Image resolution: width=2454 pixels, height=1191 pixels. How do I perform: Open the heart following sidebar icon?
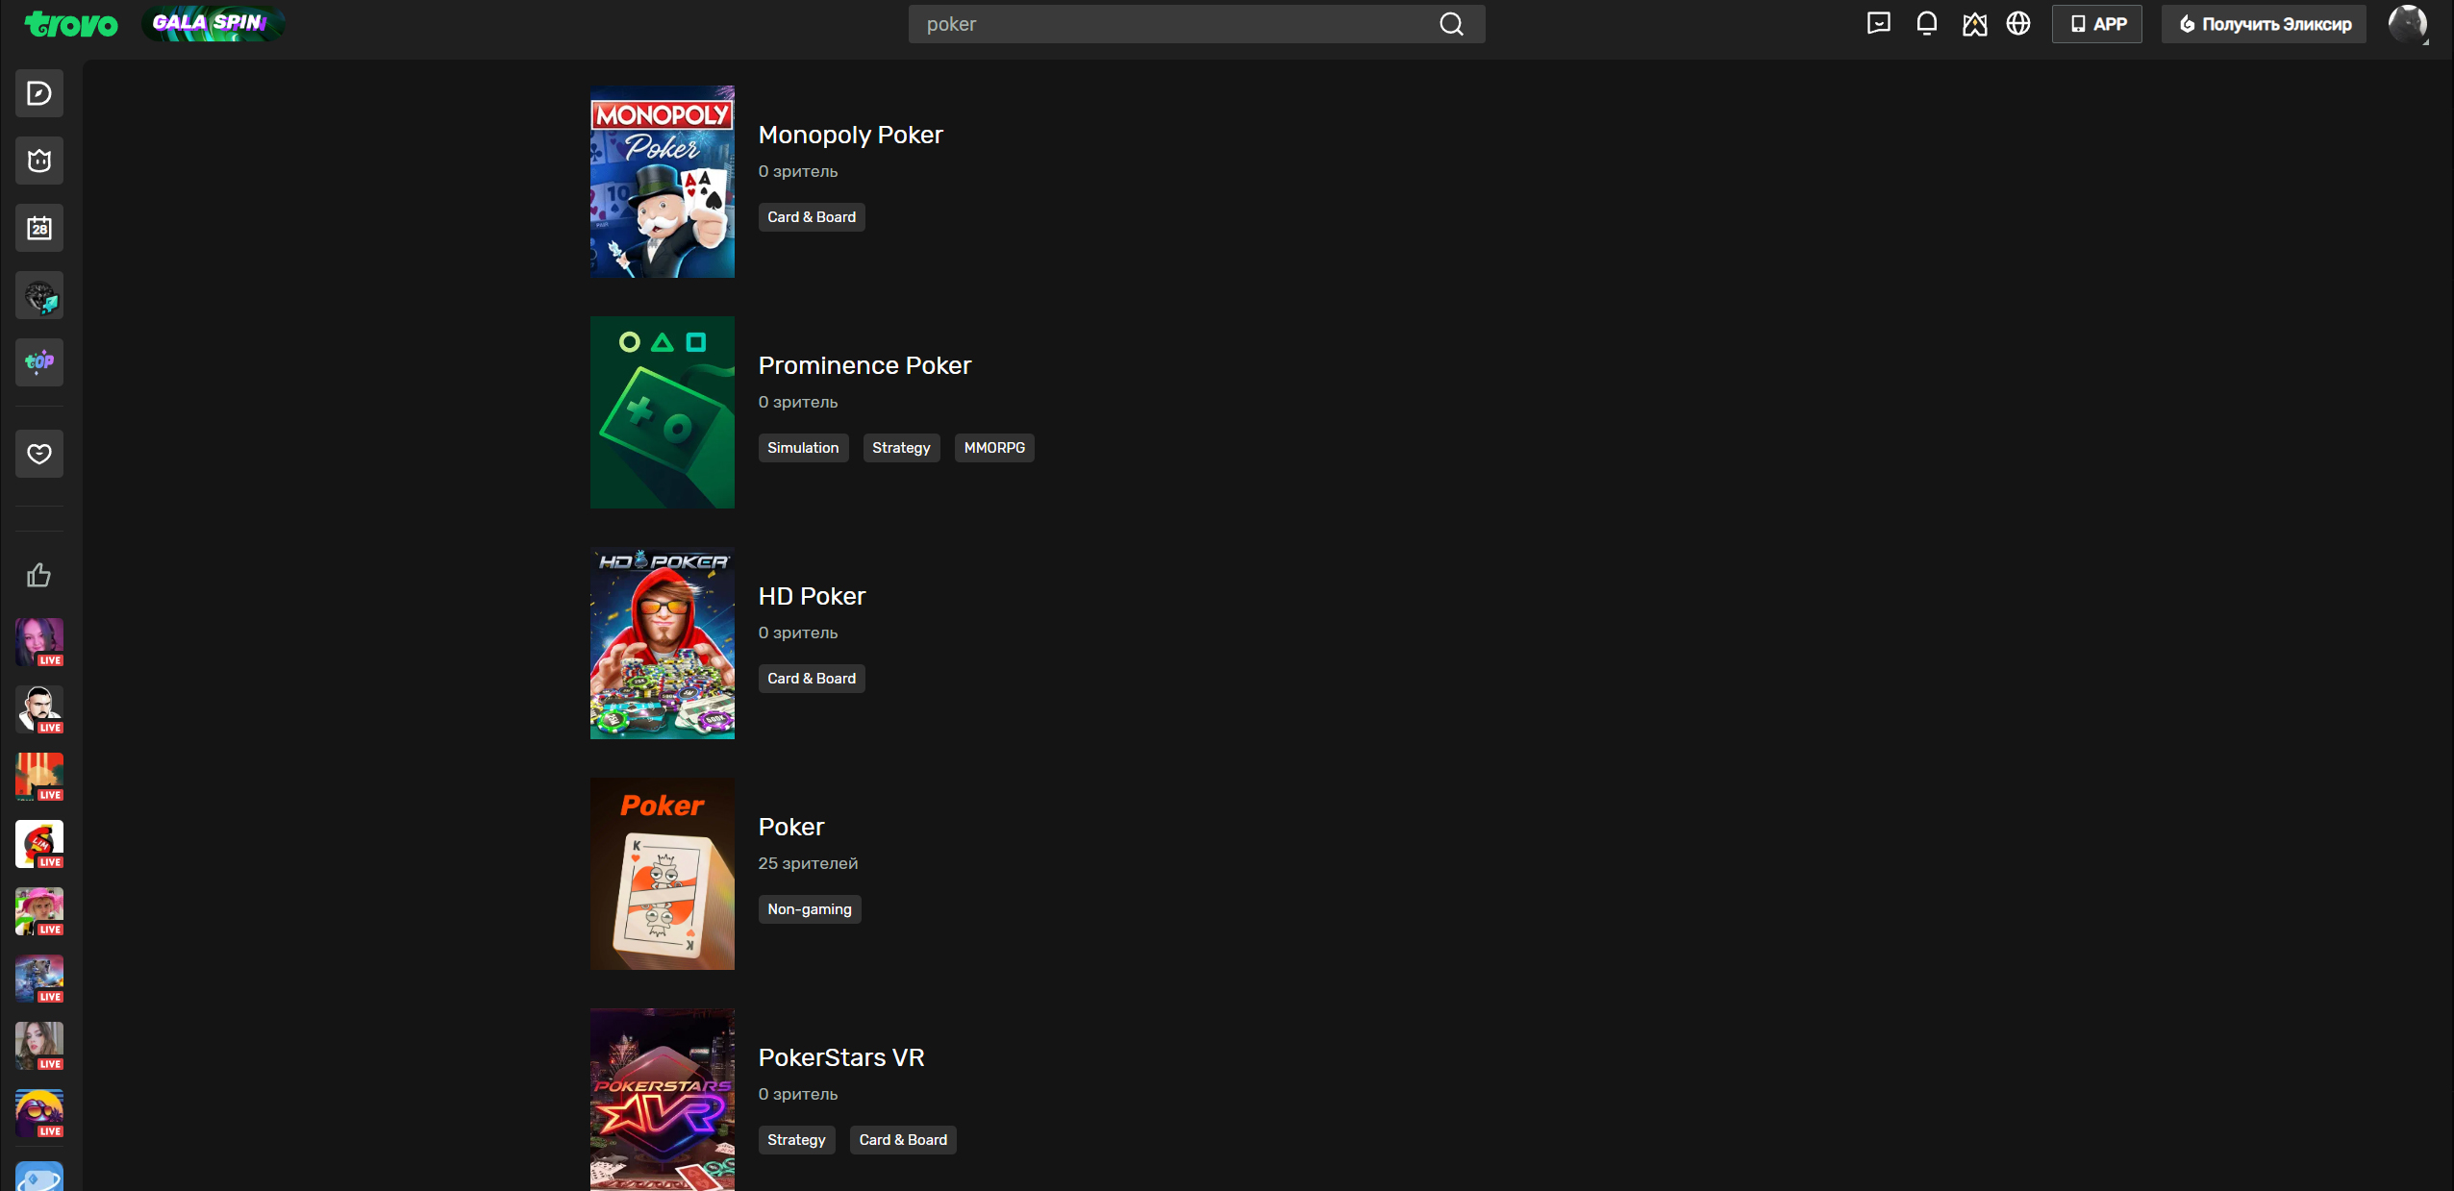click(39, 454)
